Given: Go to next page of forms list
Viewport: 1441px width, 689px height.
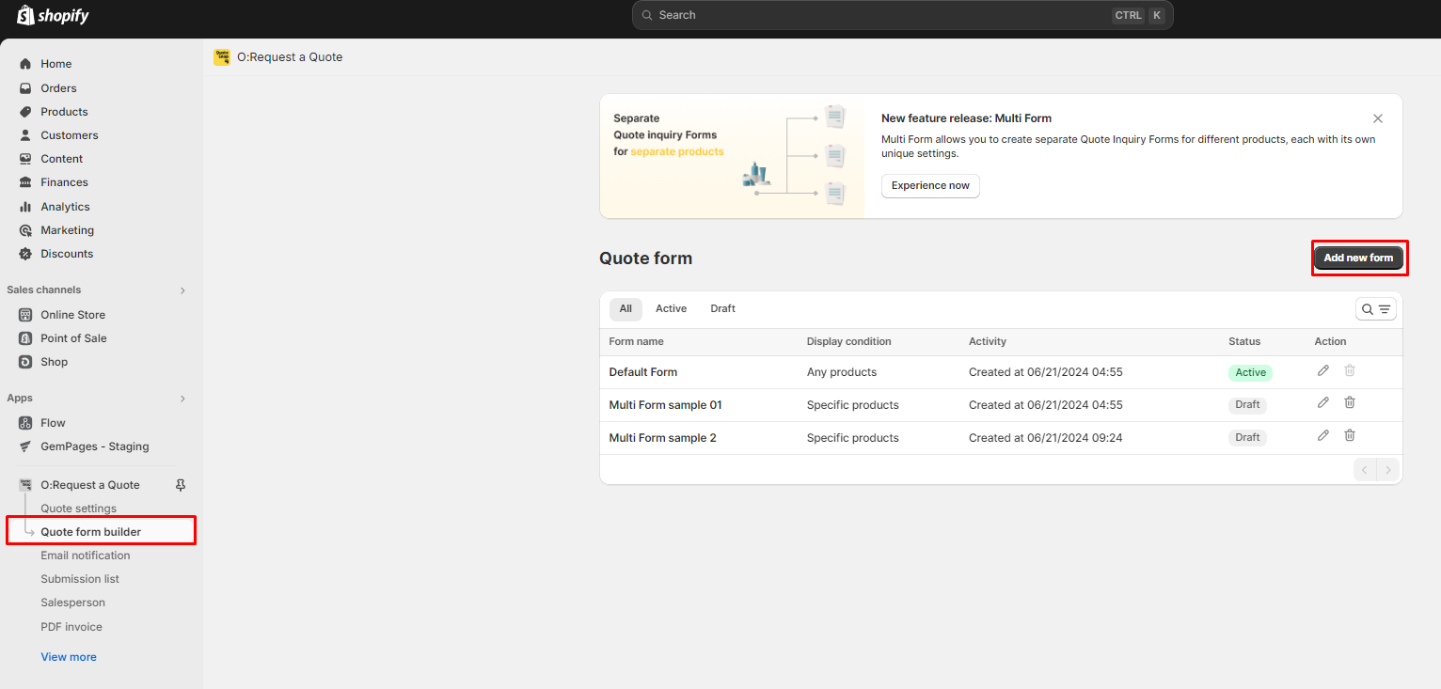Looking at the screenshot, I should click(x=1387, y=469).
